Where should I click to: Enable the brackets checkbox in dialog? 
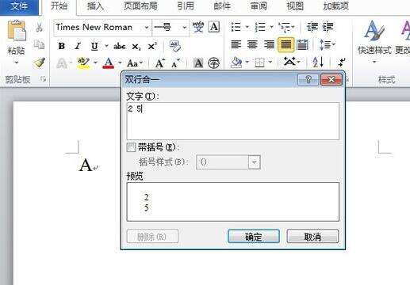click(131, 147)
